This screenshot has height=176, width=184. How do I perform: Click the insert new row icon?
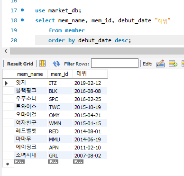[173, 64]
